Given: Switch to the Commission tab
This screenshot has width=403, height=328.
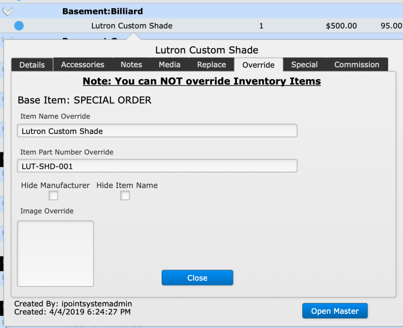Looking at the screenshot, I should pos(356,64).
